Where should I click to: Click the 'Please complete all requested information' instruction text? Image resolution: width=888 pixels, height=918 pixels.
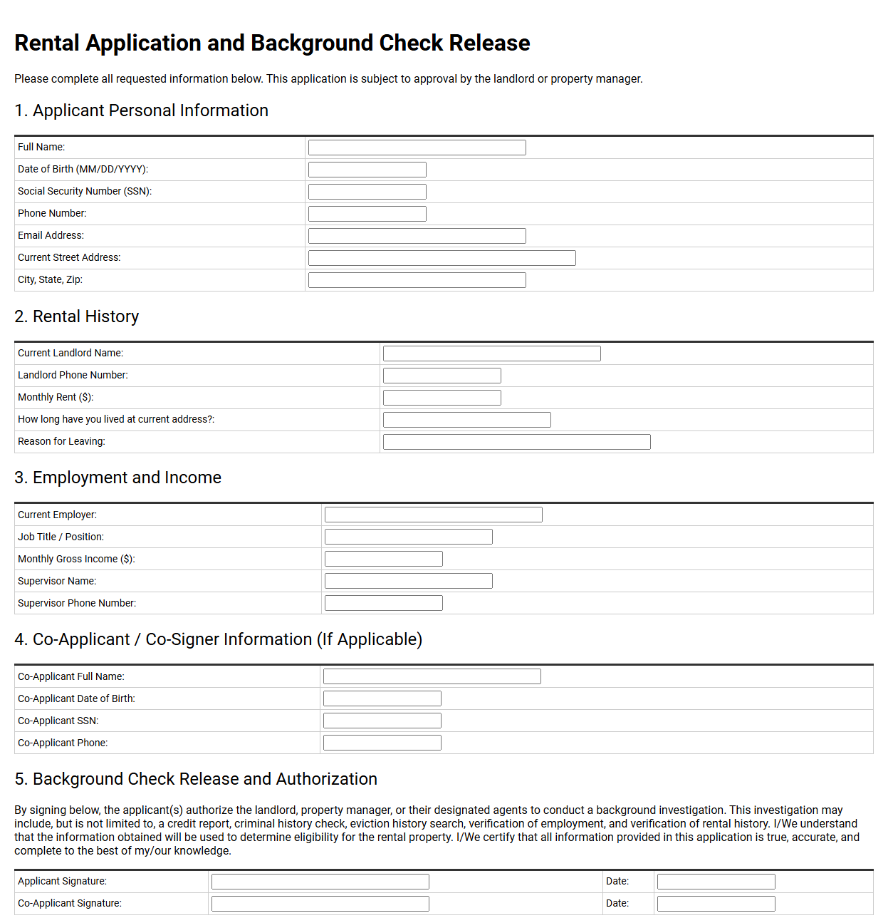click(328, 78)
